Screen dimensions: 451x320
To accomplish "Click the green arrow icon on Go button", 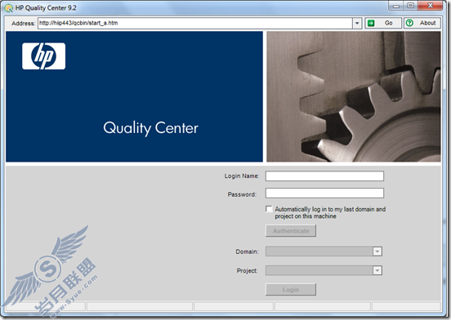I will (371, 23).
